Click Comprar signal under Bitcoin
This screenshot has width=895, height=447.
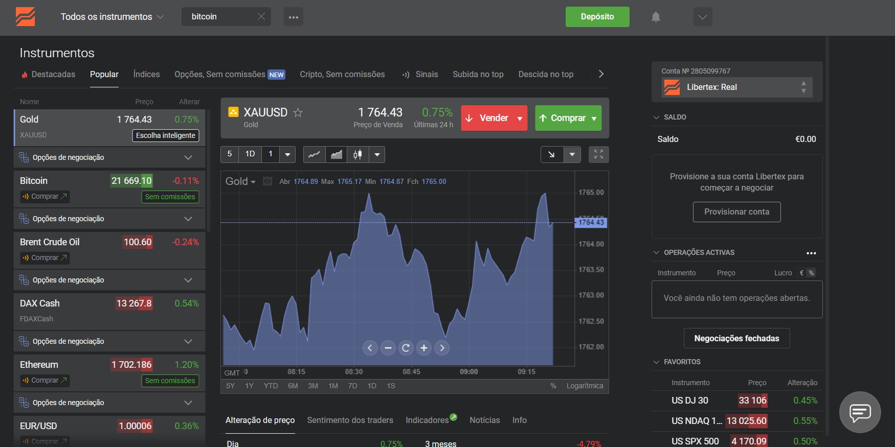coord(45,197)
